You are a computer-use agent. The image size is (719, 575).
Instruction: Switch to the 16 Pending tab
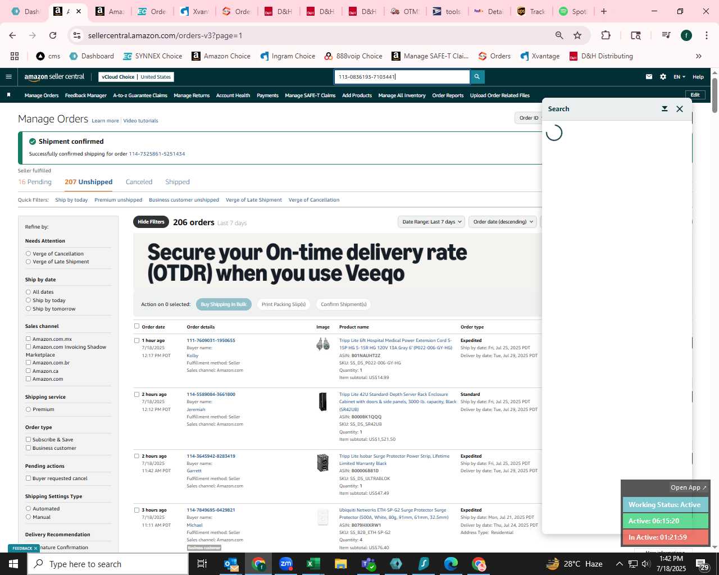pyautogui.click(x=35, y=182)
